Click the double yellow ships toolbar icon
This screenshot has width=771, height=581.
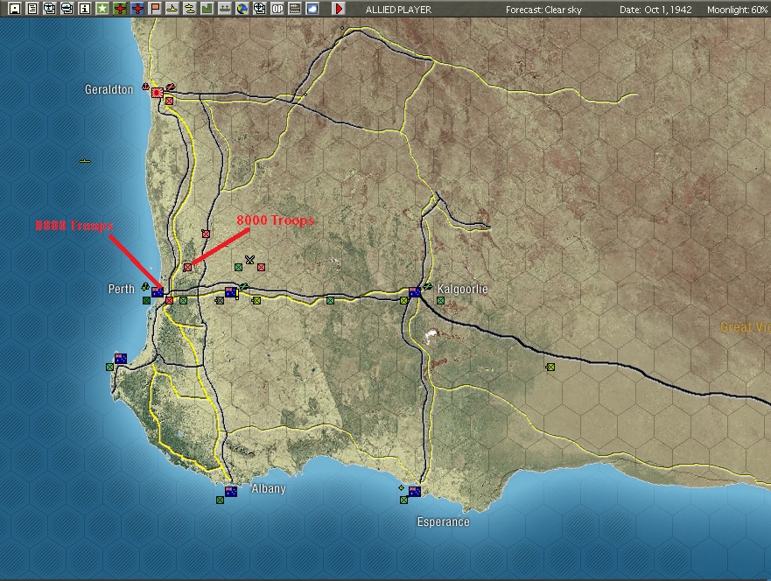pos(190,9)
